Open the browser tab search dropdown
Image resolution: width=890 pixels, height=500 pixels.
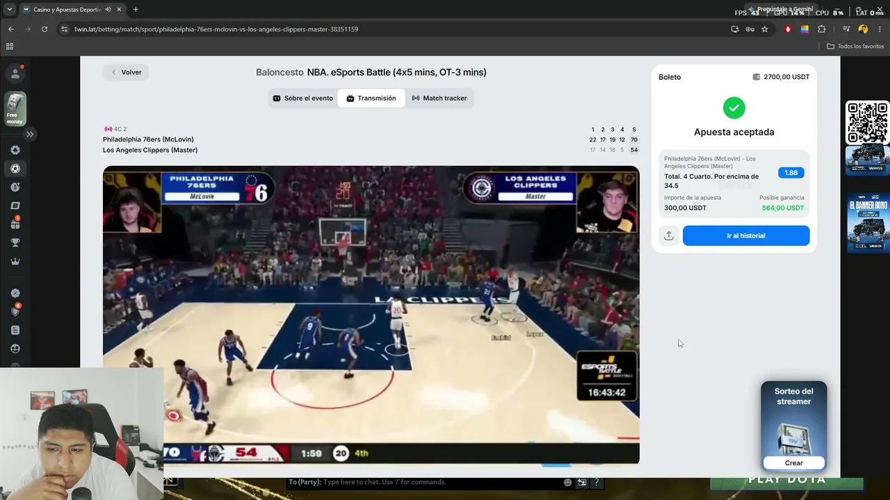click(x=9, y=9)
